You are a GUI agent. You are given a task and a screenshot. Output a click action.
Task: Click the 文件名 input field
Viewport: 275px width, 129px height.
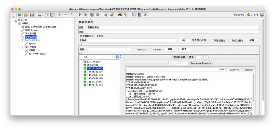(x=132, y=40)
